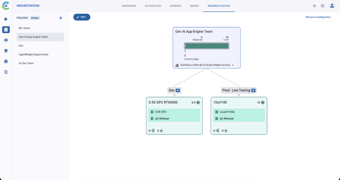
Task: Go to the Queues tab
Action: click(194, 6)
